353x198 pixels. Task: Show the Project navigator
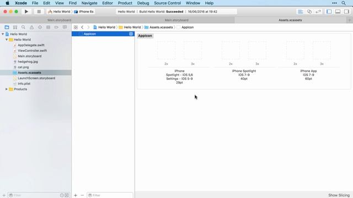coord(7,27)
